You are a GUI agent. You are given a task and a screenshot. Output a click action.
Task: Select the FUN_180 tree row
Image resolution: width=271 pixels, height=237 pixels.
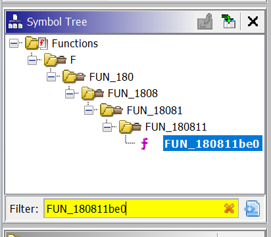(x=111, y=77)
